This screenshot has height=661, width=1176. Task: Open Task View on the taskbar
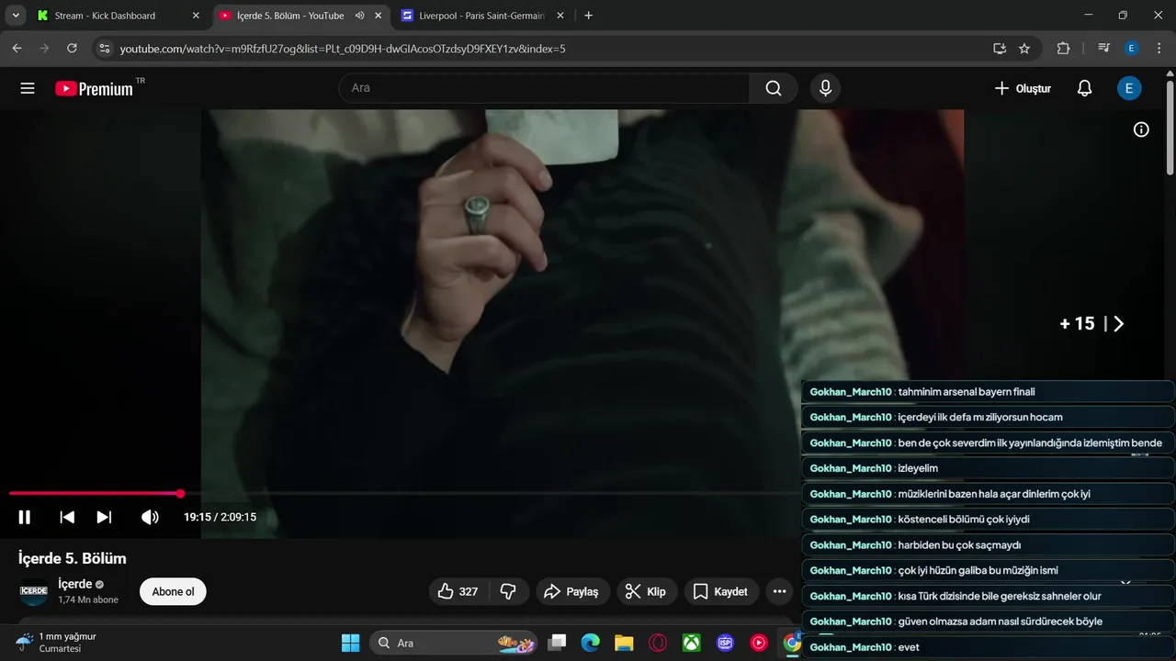pyautogui.click(x=557, y=643)
